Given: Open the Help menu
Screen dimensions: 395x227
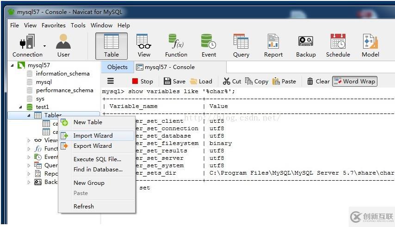Looking at the screenshot, I should tap(123, 25).
